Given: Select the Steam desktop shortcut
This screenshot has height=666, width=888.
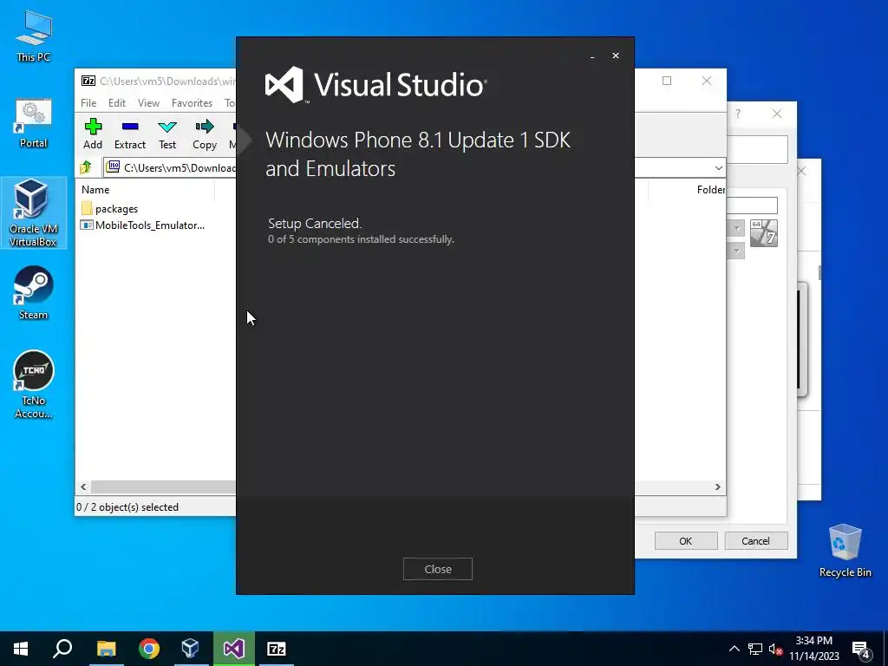Looking at the screenshot, I should [x=34, y=293].
